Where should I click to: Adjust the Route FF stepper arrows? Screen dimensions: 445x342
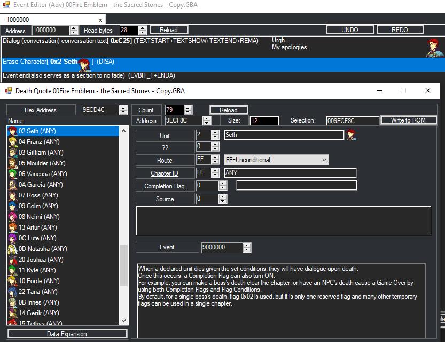(x=215, y=160)
